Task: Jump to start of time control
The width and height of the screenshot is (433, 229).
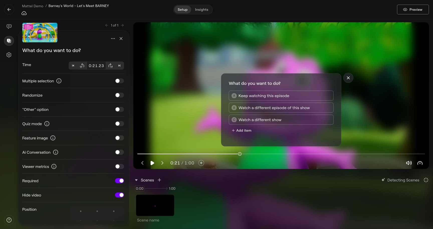Action: (73, 66)
